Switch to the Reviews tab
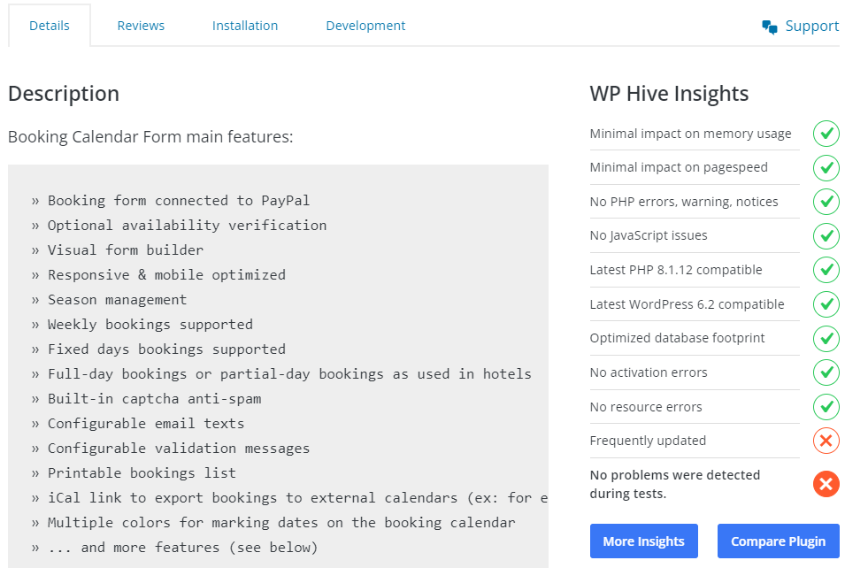 click(141, 26)
